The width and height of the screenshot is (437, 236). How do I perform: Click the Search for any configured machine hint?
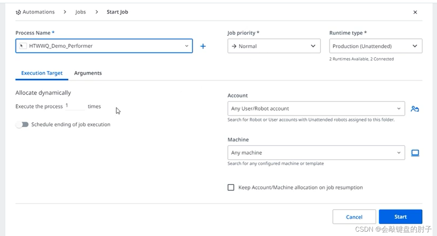pyautogui.click(x=276, y=164)
